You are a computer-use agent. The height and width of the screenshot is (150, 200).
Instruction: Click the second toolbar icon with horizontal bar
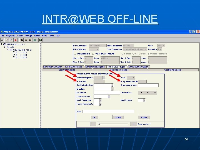click(7, 40)
